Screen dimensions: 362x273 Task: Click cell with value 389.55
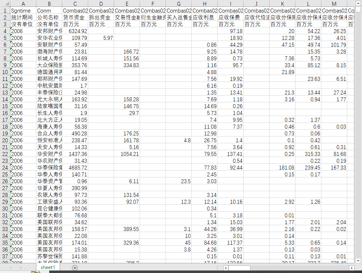point(127,229)
